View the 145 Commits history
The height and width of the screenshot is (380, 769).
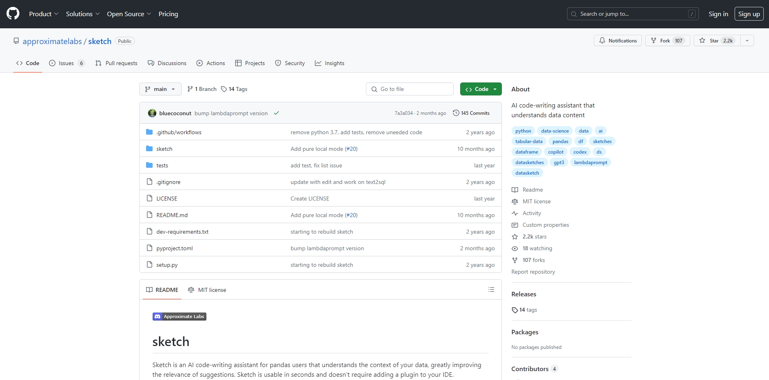(x=471, y=113)
